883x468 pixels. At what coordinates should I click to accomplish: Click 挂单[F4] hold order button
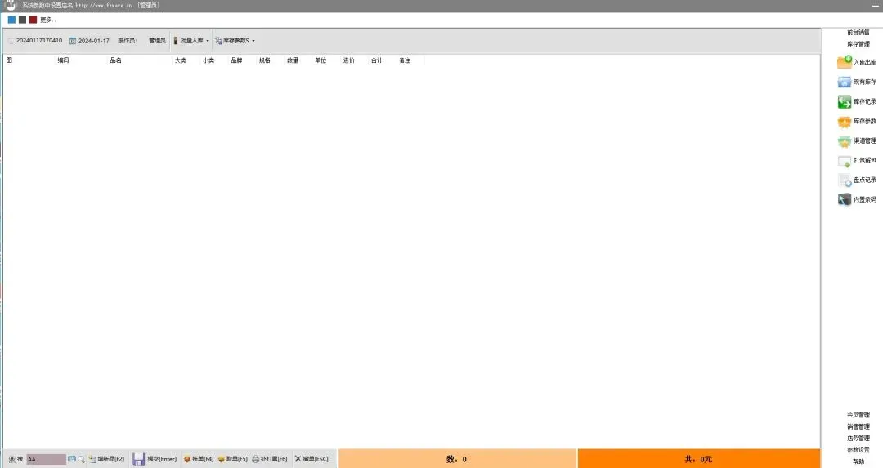coord(199,459)
